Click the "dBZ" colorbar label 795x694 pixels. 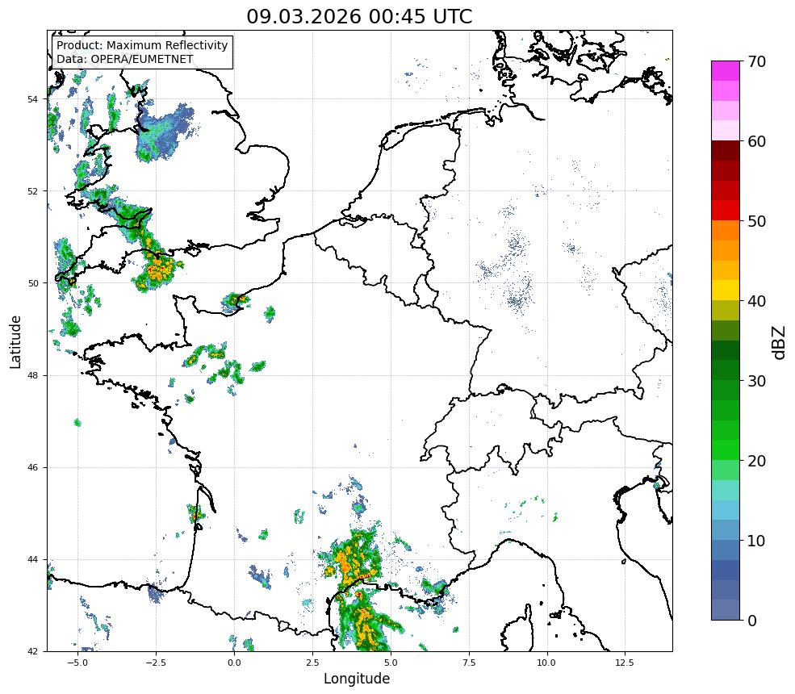point(780,343)
